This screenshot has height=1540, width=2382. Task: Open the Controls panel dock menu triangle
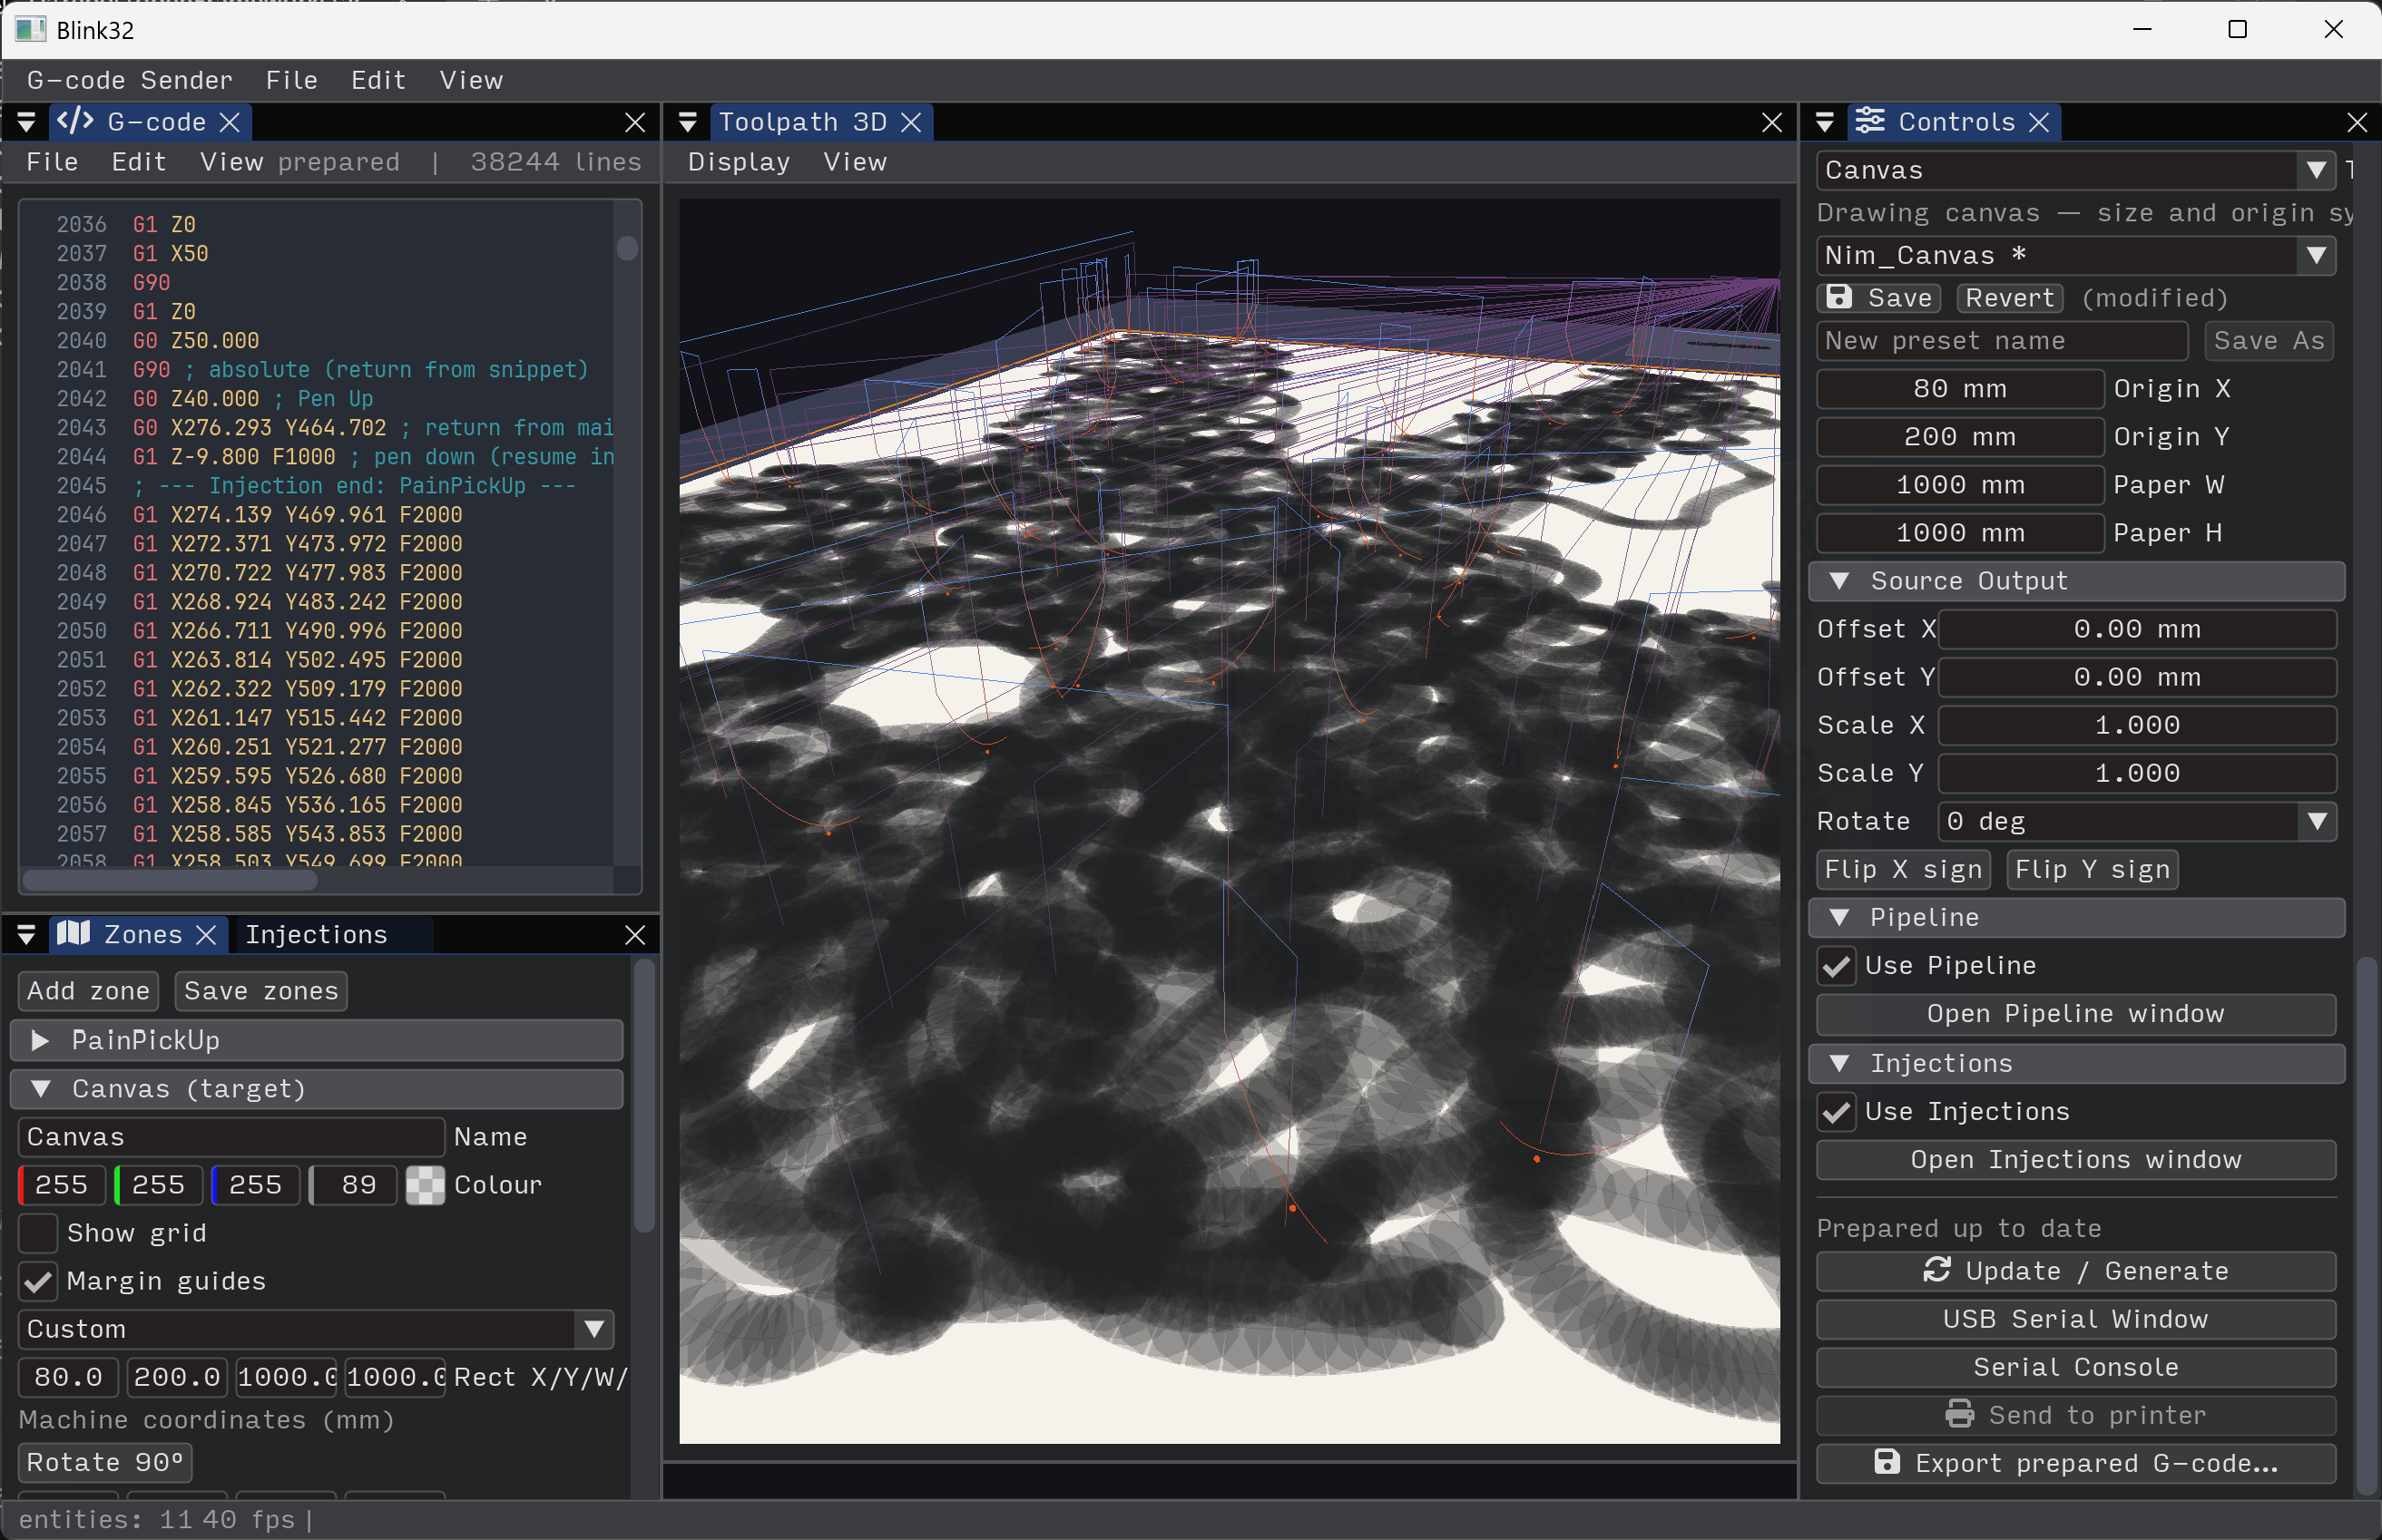[x=1825, y=122]
